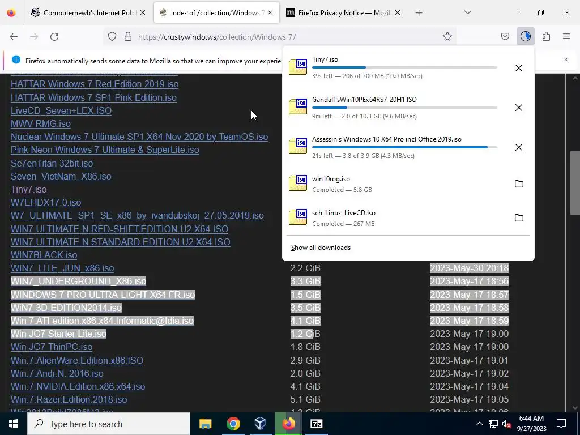Open WIN7_UNDERGROUND_X86.iso link
Screen dimensions: 580x435
78,281
